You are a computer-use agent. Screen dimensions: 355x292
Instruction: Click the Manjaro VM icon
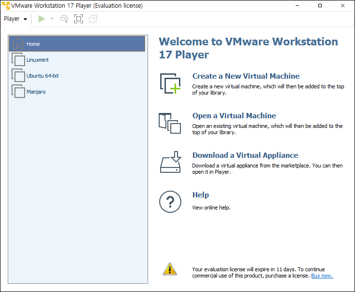click(x=18, y=92)
